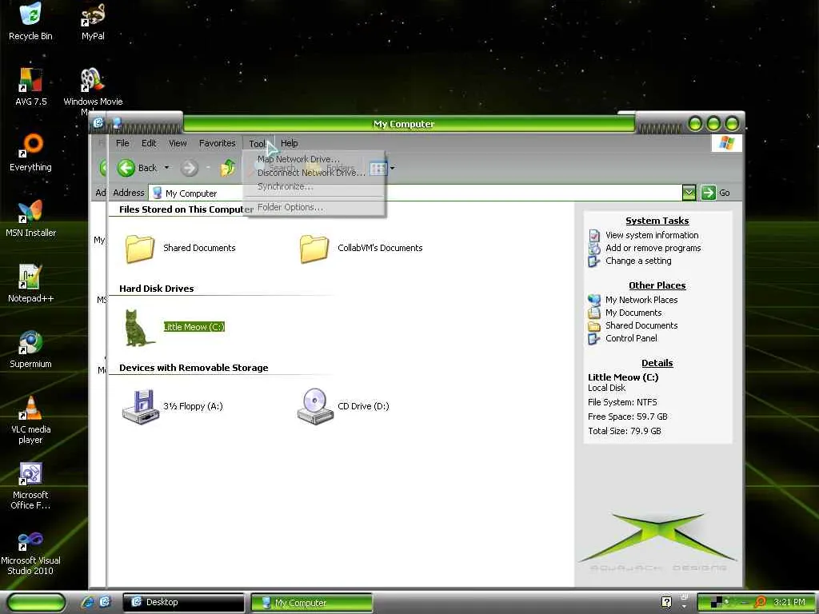This screenshot has width=819, height=614.
Task: Click Change a setting link
Action: pos(638,261)
